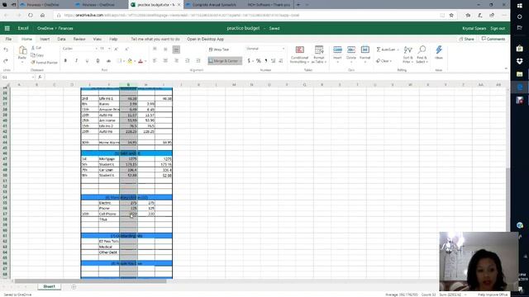Open the File menu

click(8, 39)
